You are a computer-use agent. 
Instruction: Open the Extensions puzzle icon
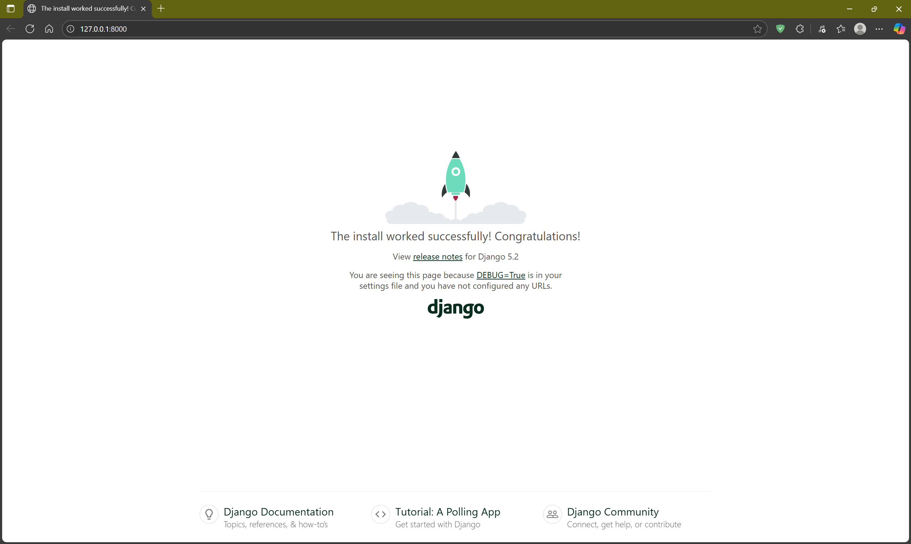[x=800, y=29]
